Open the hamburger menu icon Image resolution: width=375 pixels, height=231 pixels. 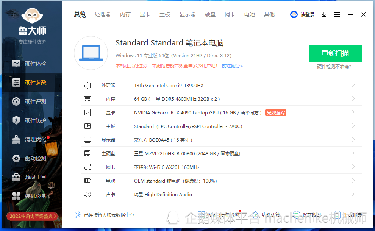click(337, 15)
